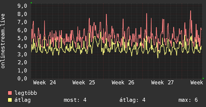Screen dimensions: 206x107
Task: Click the Week 25 axis label
Action: [x=84, y=83]
